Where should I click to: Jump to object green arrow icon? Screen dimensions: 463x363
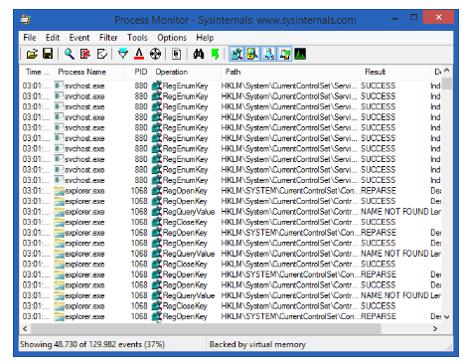click(215, 54)
